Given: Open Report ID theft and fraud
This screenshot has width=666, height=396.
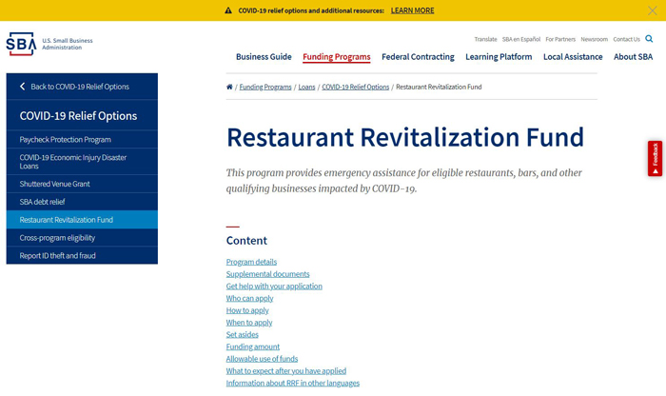Looking at the screenshot, I should pos(82,255).
